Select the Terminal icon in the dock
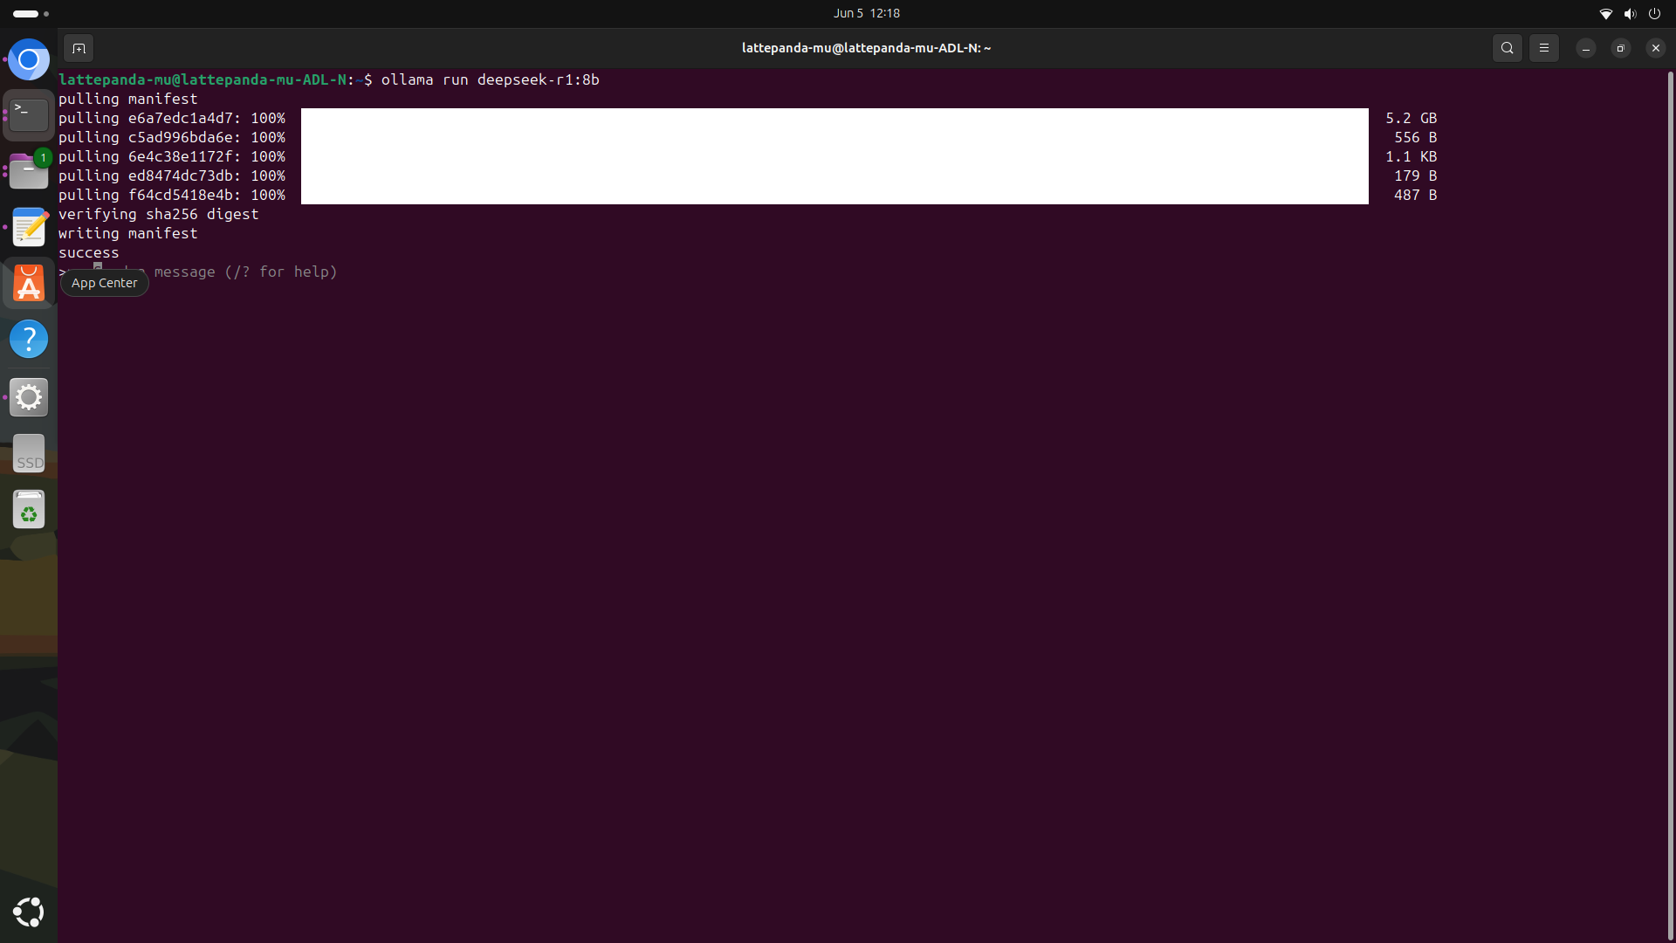The image size is (1676, 943). (29, 115)
